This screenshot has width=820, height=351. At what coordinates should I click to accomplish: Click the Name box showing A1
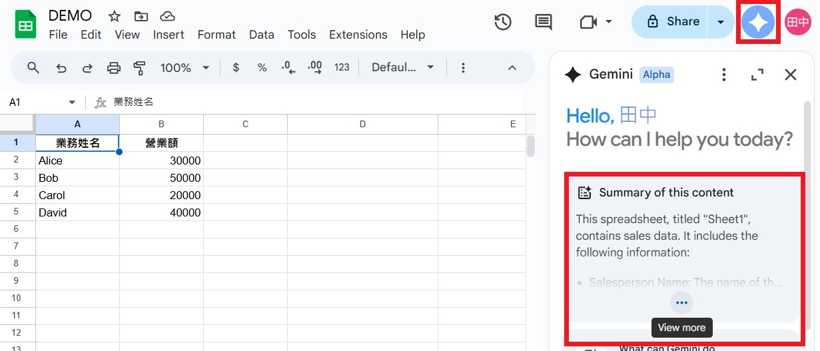[37, 102]
